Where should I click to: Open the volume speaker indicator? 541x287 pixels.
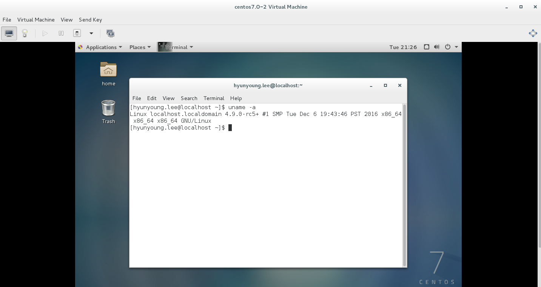coord(437,47)
